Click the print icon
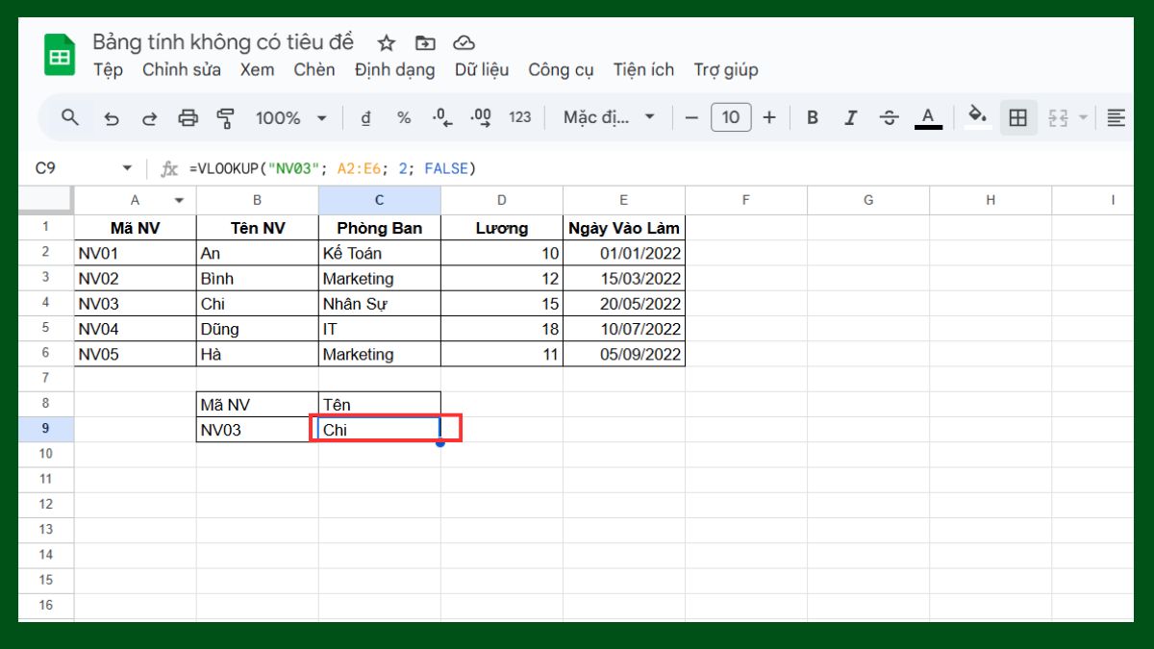 (188, 117)
